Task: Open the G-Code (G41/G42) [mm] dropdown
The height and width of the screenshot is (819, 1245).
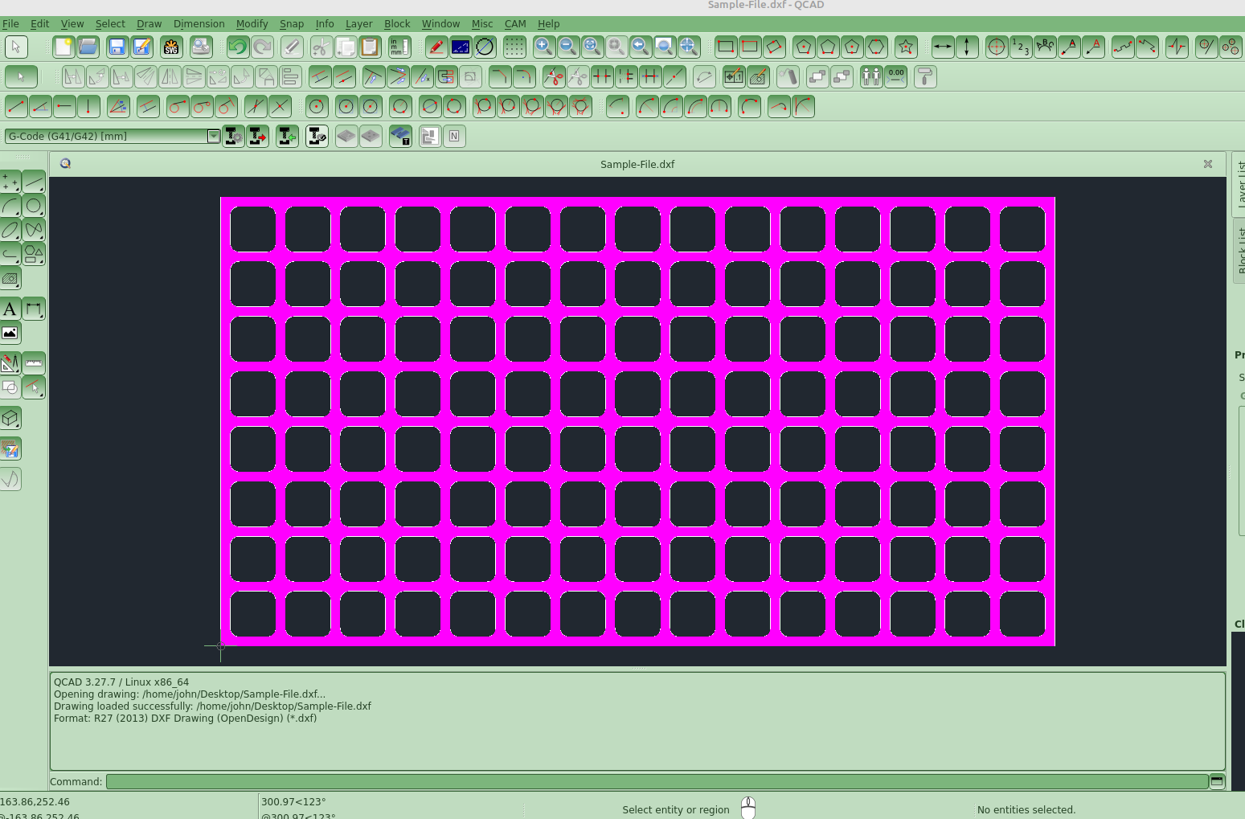Action: point(113,136)
